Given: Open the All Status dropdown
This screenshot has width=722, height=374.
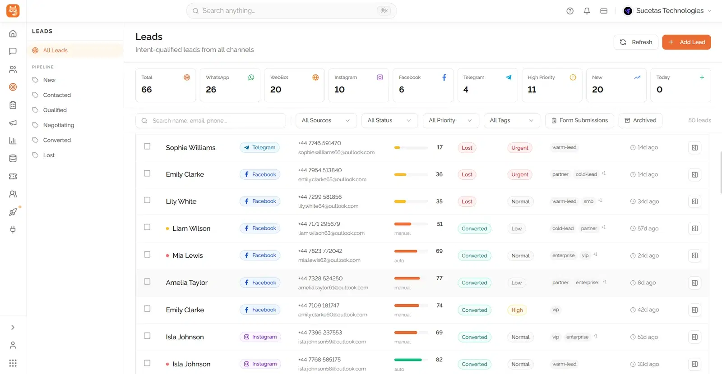Looking at the screenshot, I should tap(389, 121).
